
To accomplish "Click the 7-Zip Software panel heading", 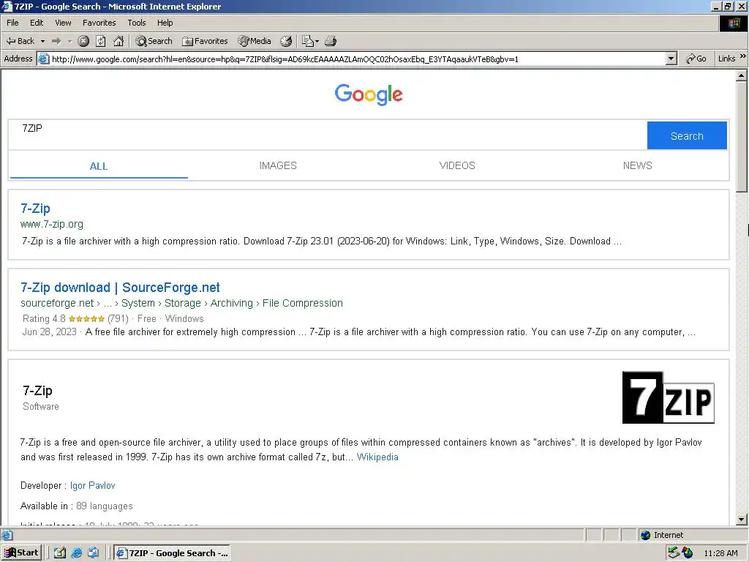I will click(x=38, y=391).
